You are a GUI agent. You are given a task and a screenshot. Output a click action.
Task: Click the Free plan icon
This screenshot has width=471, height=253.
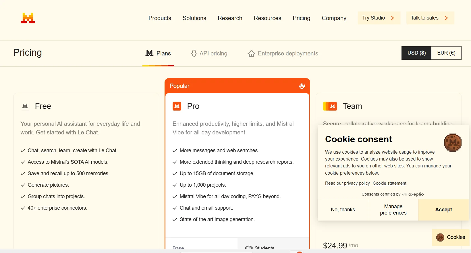coord(25,106)
